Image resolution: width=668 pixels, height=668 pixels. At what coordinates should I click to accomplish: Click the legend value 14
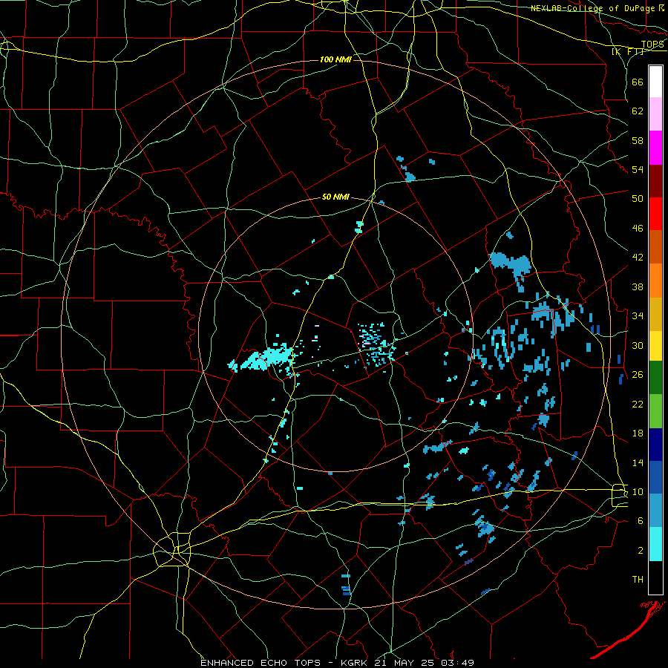pos(638,462)
